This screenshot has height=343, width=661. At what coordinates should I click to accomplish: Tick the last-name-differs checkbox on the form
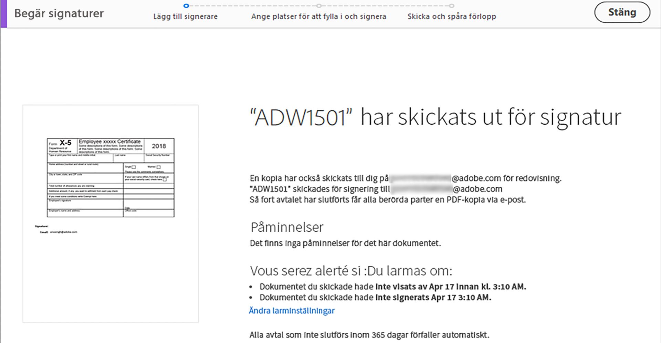coord(165,180)
